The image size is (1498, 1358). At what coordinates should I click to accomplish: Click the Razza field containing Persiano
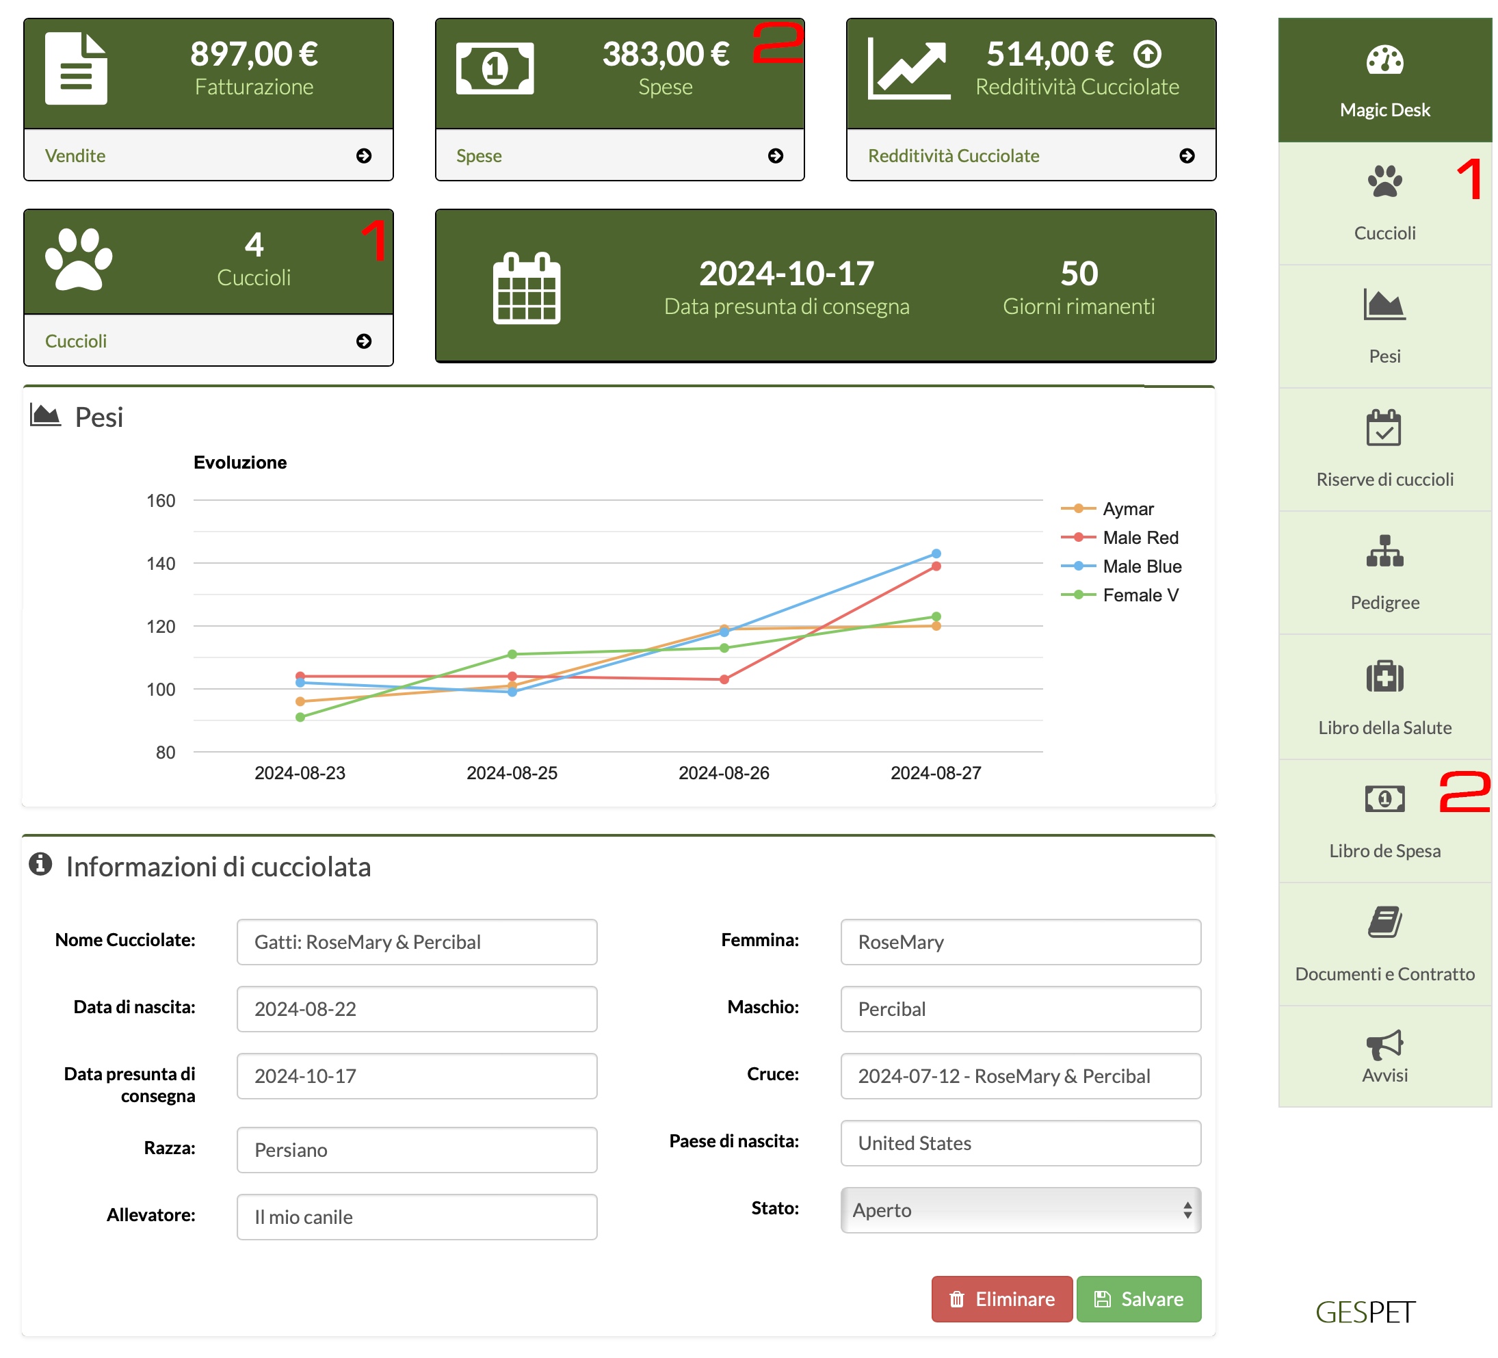click(417, 1150)
